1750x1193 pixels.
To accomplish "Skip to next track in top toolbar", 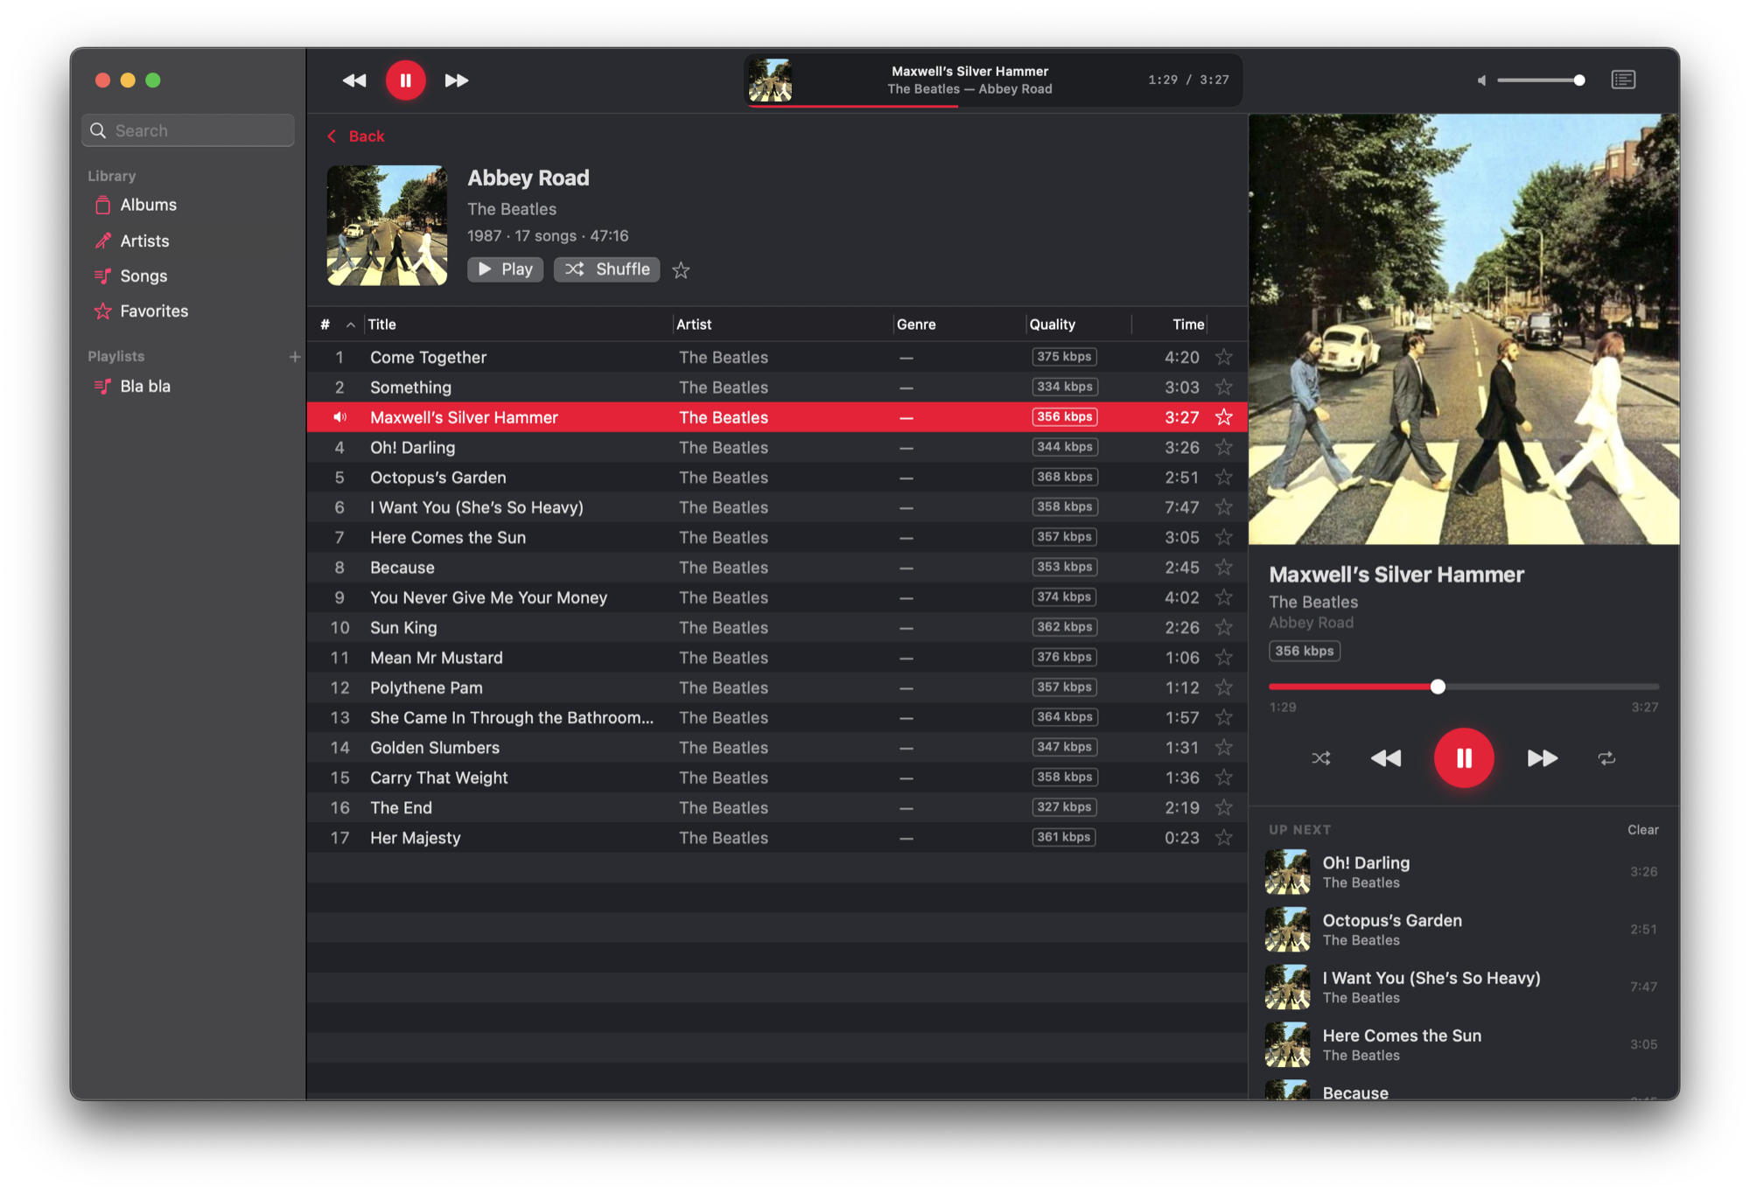I will tap(457, 80).
